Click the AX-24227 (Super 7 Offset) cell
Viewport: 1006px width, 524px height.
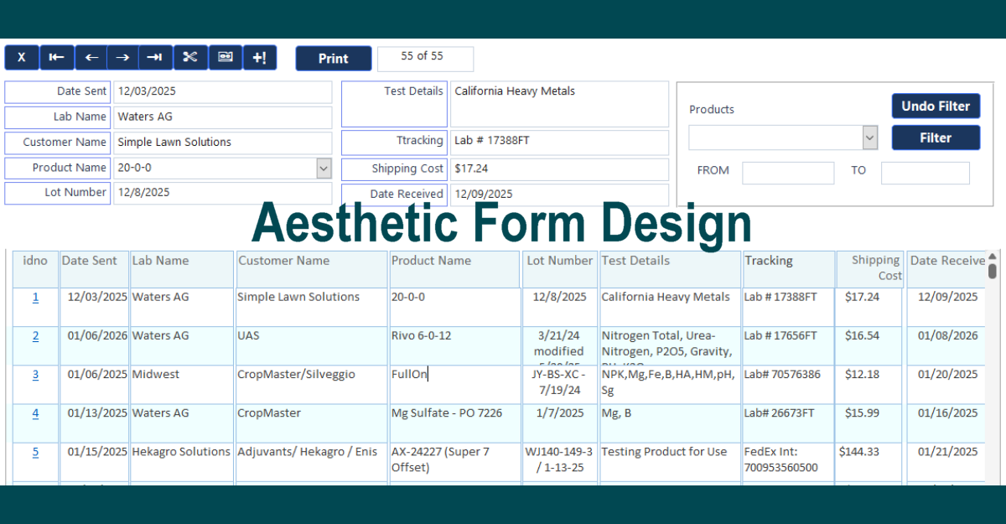pyautogui.click(x=454, y=461)
